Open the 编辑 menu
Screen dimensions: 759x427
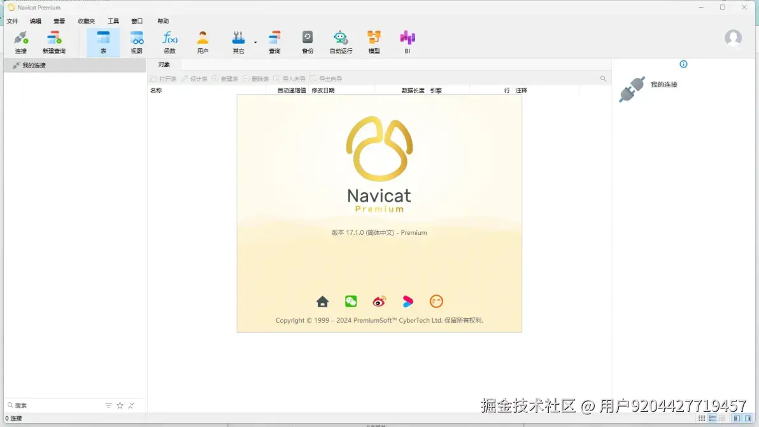click(36, 21)
